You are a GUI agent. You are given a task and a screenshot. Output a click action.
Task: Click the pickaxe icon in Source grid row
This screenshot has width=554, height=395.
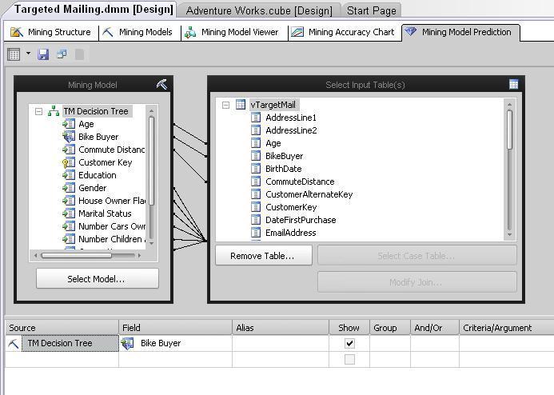(x=14, y=343)
